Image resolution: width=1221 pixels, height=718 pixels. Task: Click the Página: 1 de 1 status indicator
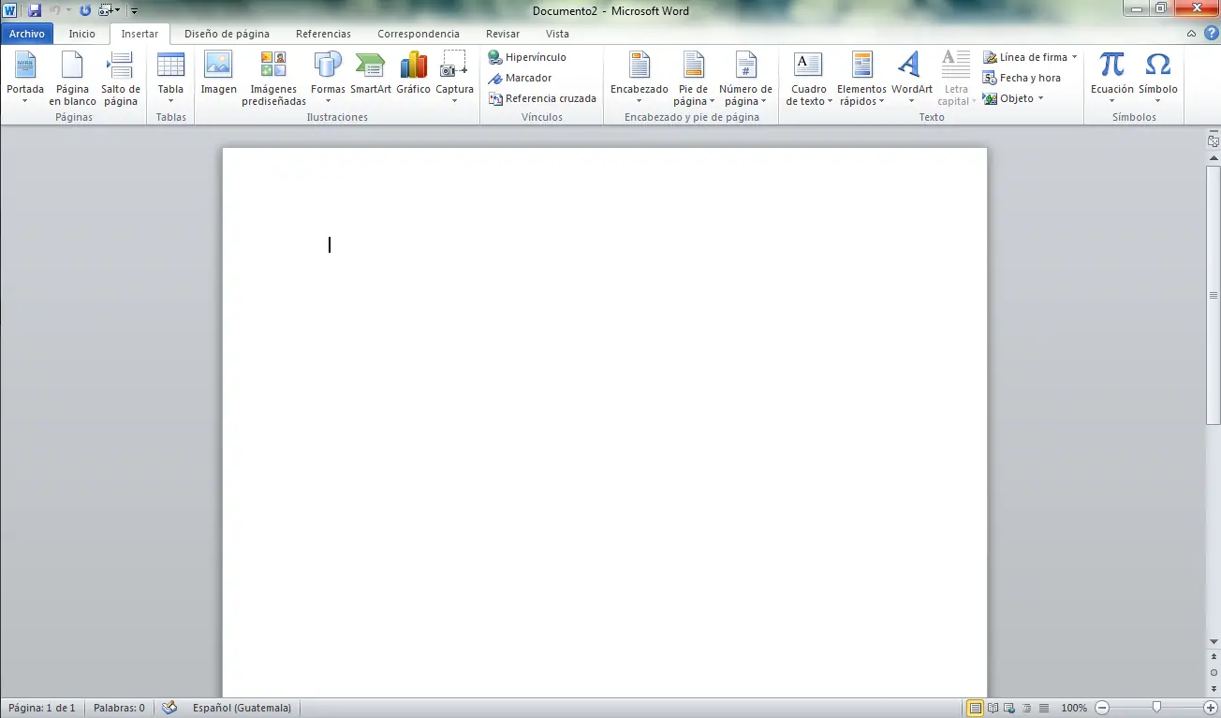[x=42, y=708]
